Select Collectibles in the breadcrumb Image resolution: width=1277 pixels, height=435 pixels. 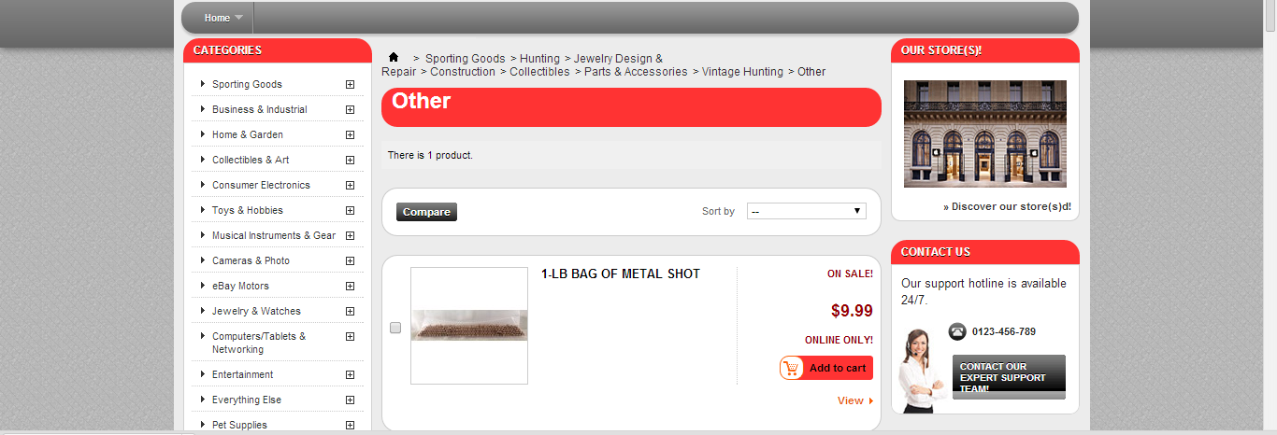(539, 72)
